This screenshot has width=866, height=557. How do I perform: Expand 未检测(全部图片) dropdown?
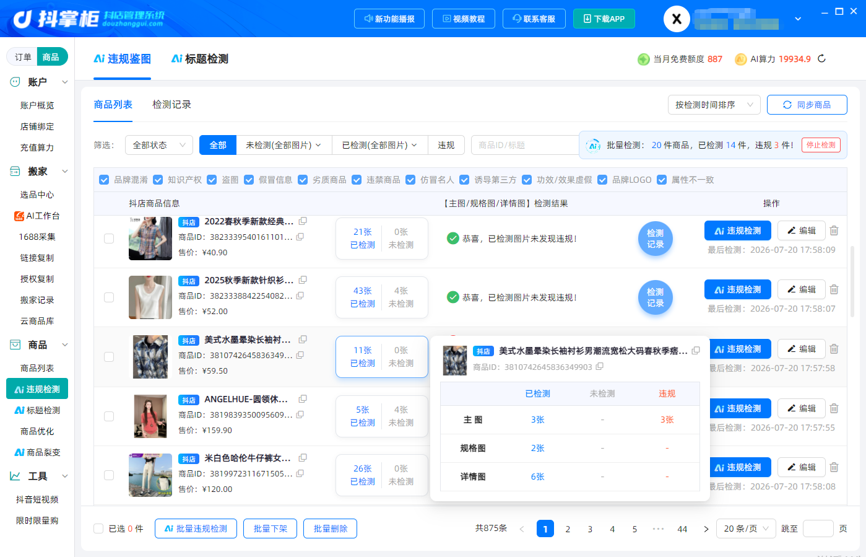284,145
